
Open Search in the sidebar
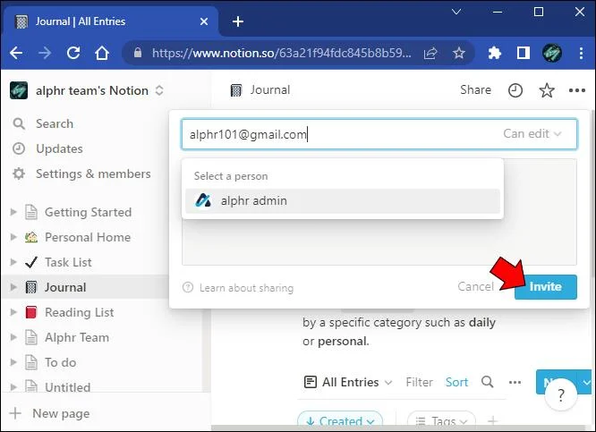pyautogui.click(x=55, y=123)
